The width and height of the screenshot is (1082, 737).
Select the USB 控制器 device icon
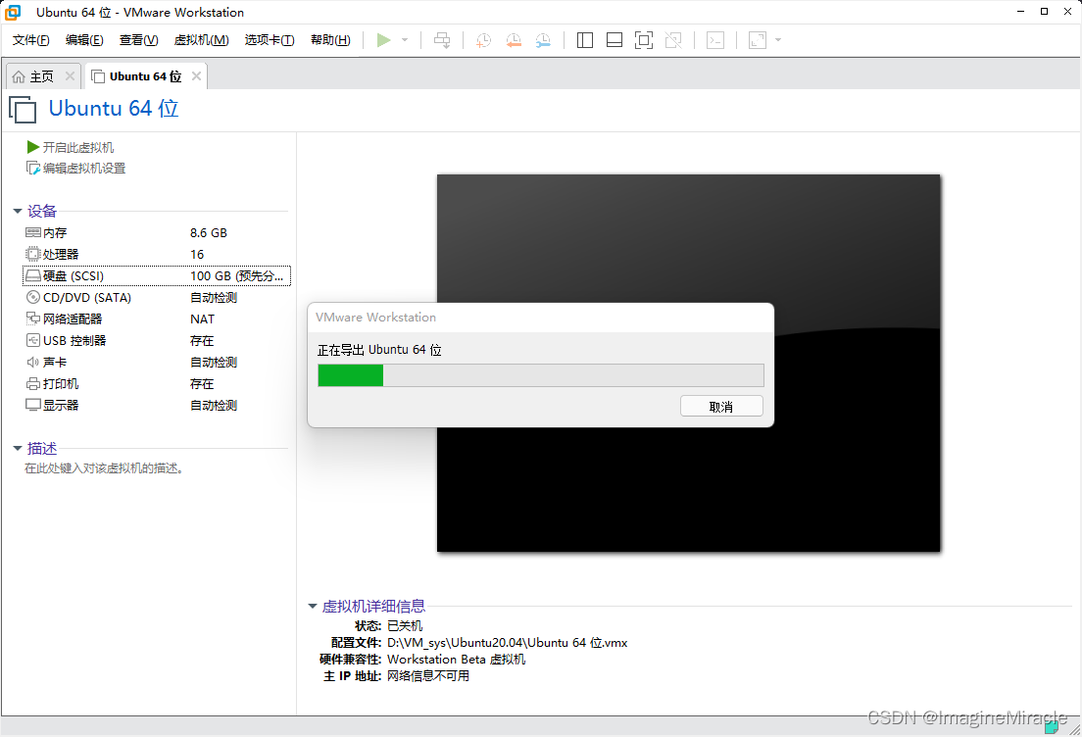click(x=33, y=340)
